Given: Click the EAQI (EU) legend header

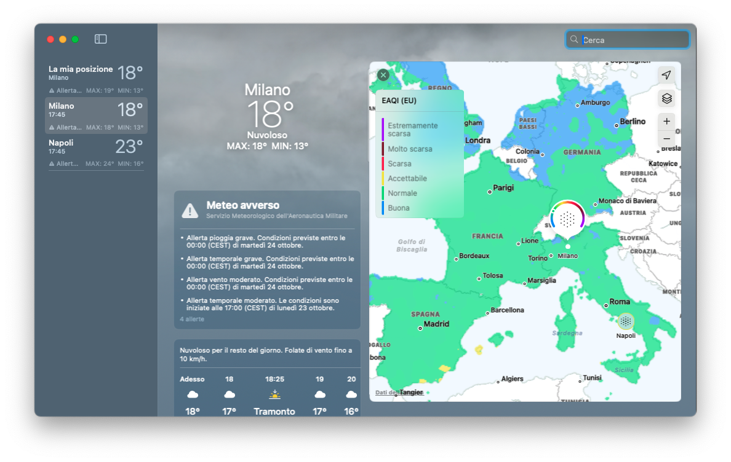Looking at the screenshot, I should coord(399,101).
